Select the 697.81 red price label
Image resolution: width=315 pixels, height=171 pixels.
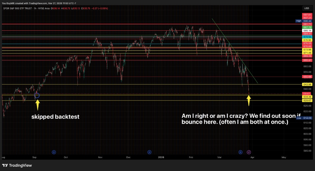(307, 15)
